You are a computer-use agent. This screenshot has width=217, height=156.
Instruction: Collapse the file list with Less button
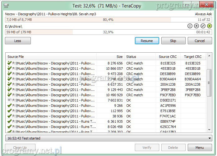tap(18, 41)
